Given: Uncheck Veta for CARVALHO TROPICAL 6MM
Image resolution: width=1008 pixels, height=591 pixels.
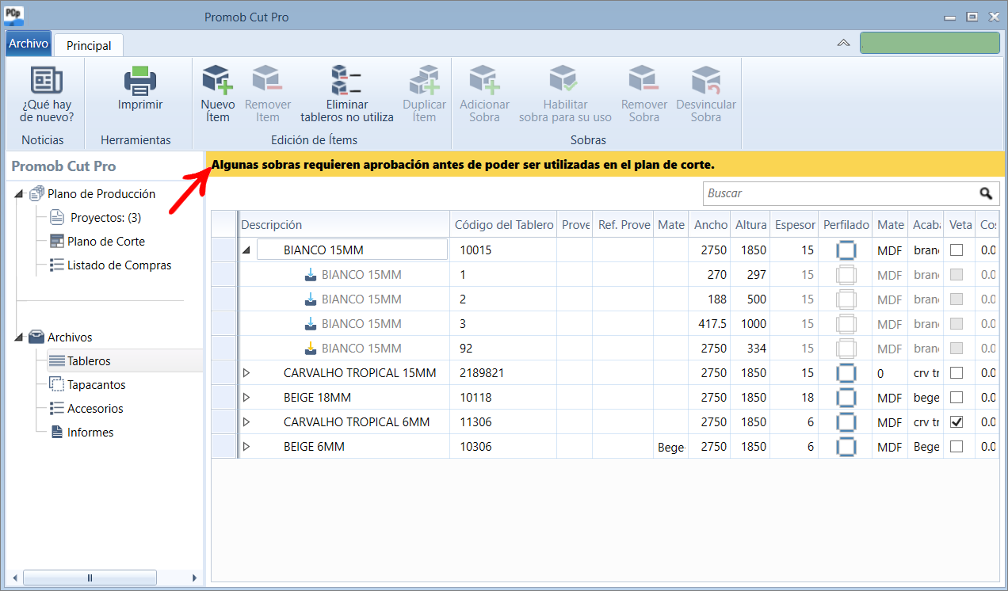Looking at the screenshot, I should (956, 421).
